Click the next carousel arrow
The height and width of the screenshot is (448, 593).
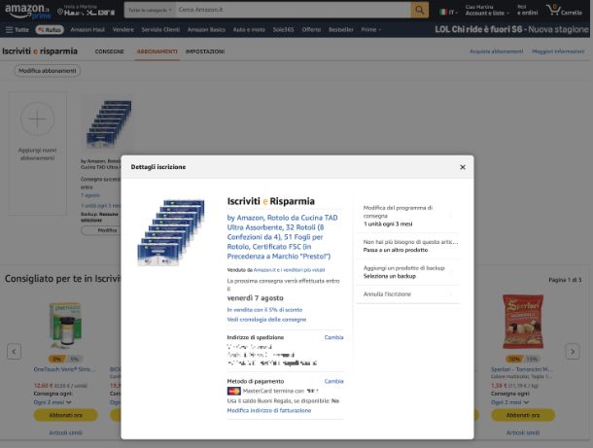[x=573, y=352]
